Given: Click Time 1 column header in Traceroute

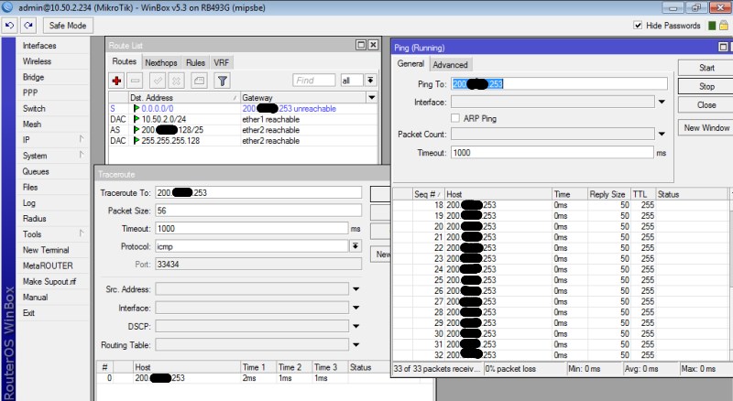Looking at the screenshot, I should point(258,367).
